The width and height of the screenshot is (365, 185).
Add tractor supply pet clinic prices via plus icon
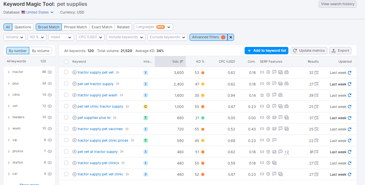(74, 140)
